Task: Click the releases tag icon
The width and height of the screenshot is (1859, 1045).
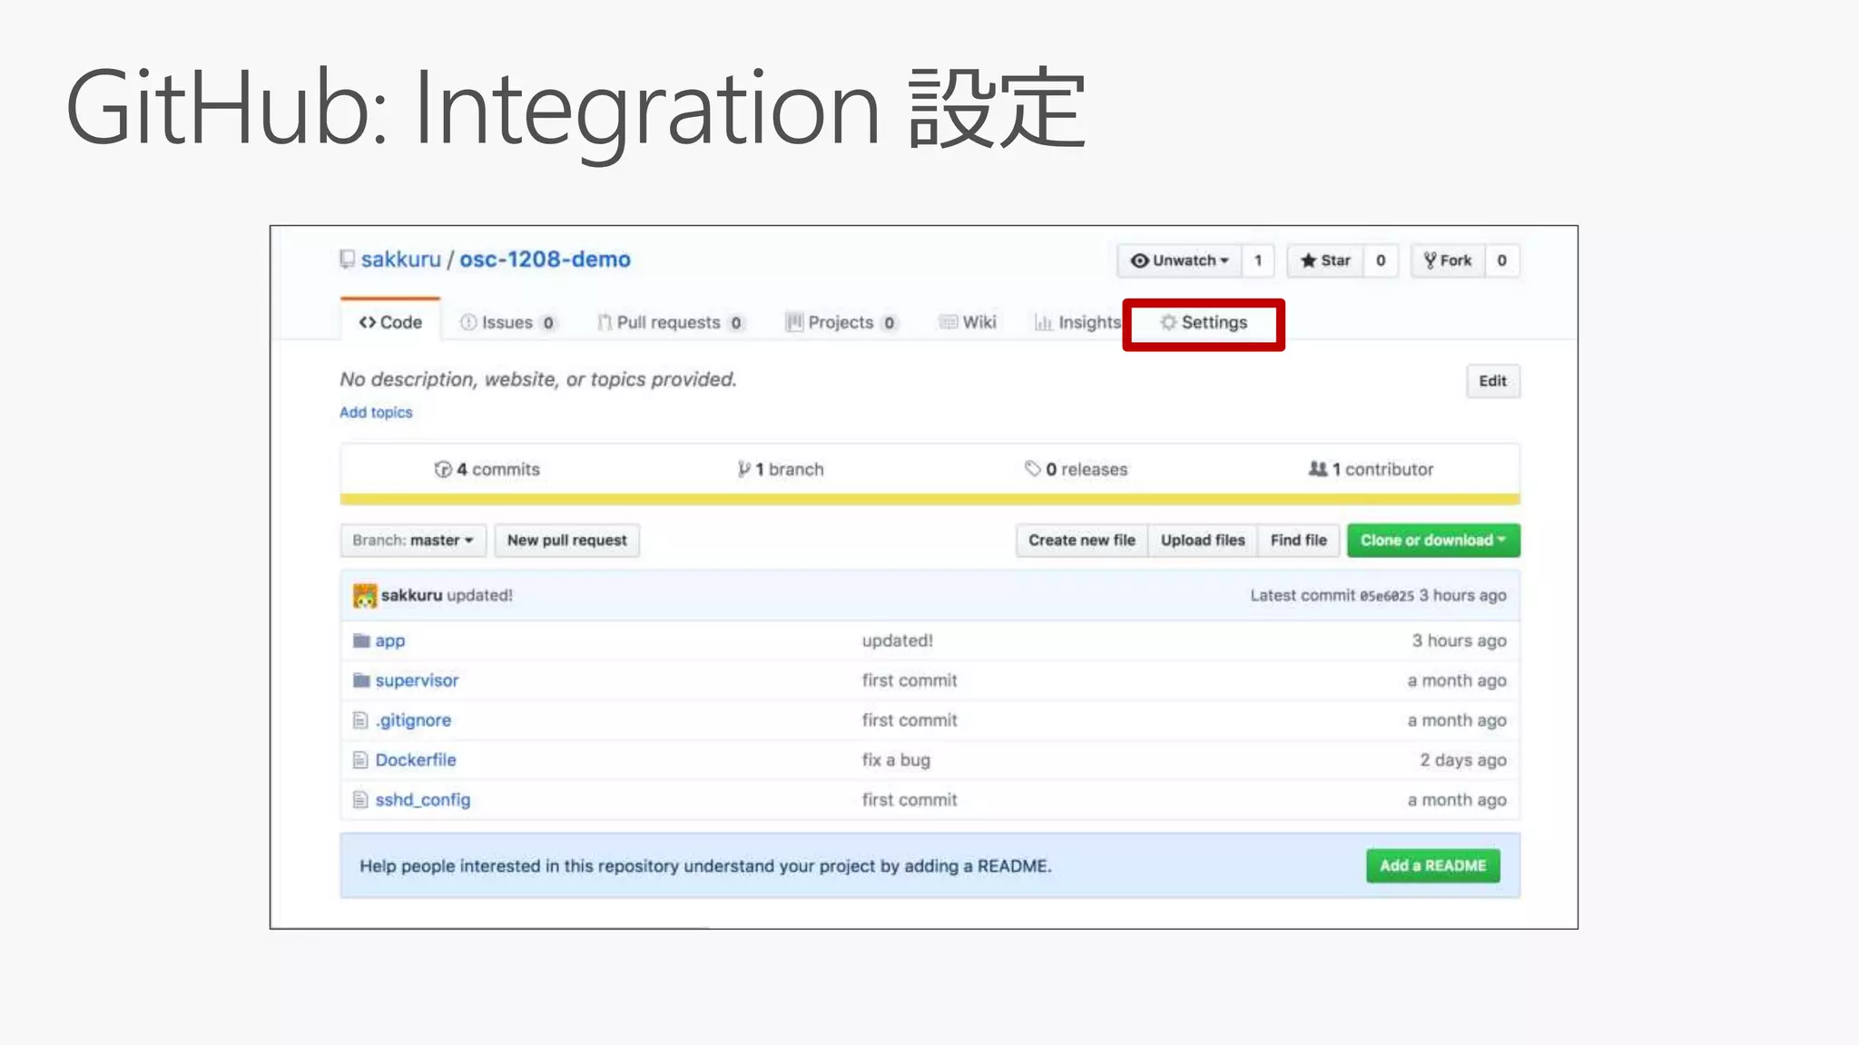Action: click(1032, 469)
